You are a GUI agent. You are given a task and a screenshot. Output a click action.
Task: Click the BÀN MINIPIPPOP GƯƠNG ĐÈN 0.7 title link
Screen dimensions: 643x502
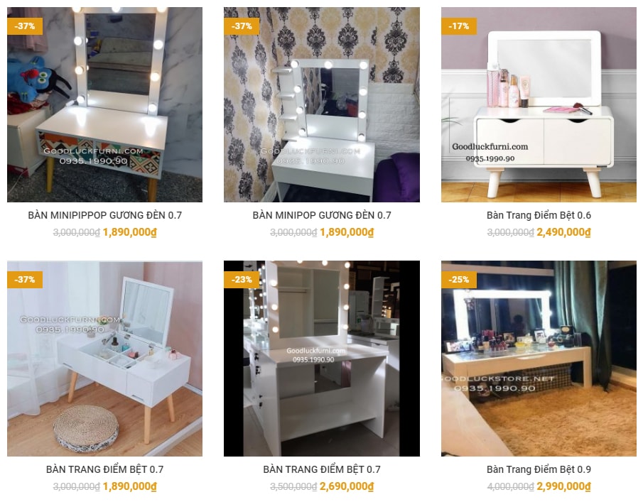104,215
